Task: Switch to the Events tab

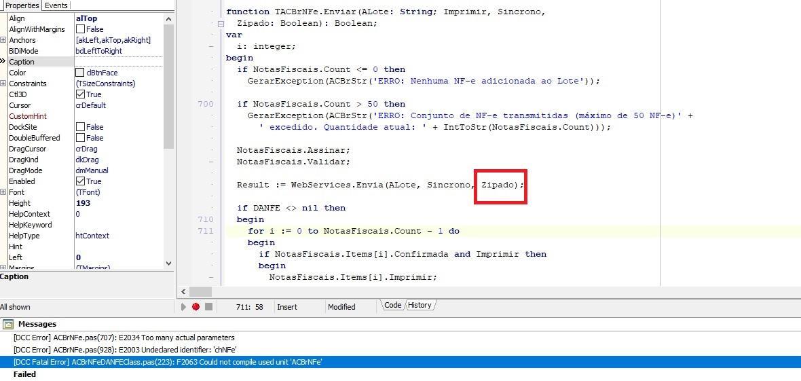Action: click(x=56, y=5)
